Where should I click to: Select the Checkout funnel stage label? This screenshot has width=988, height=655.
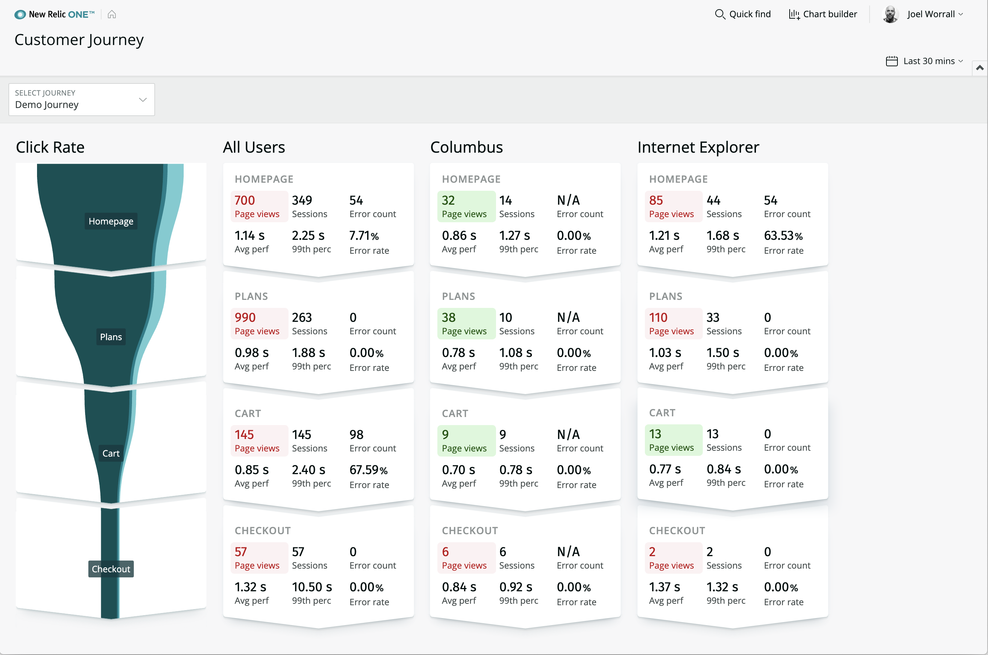[x=111, y=569]
